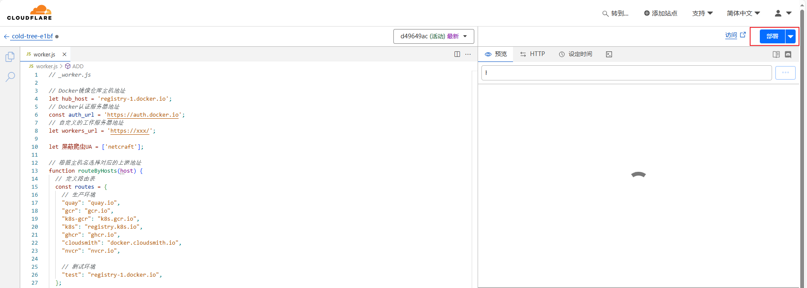Click the preview URL input field
The width and height of the screenshot is (807, 288).
[626, 73]
